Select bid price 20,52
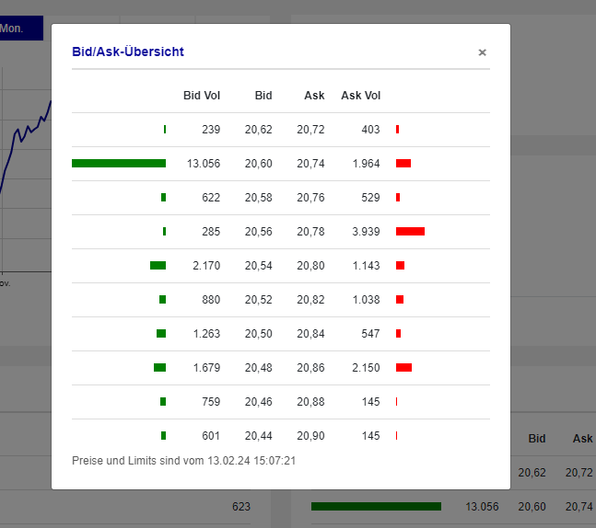Image resolution: width=596 pixels, height=528 pixels. point(259,300)
